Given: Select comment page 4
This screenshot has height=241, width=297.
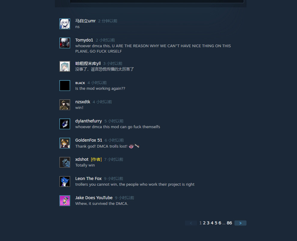Looking at the screenshot, I should click(212, 223).
